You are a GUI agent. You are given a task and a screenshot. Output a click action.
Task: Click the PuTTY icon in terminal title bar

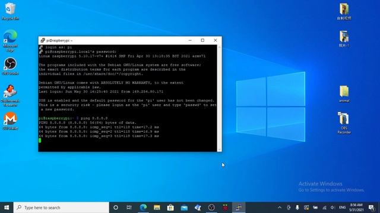[43, 40]
